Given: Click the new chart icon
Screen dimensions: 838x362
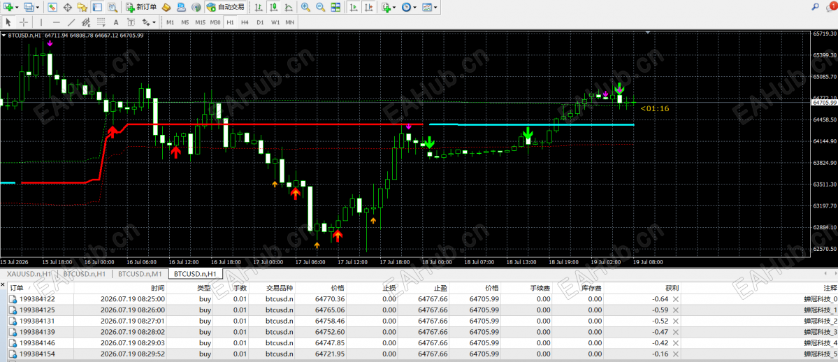Looking at the screenshot, I should [x=8, y=8].
